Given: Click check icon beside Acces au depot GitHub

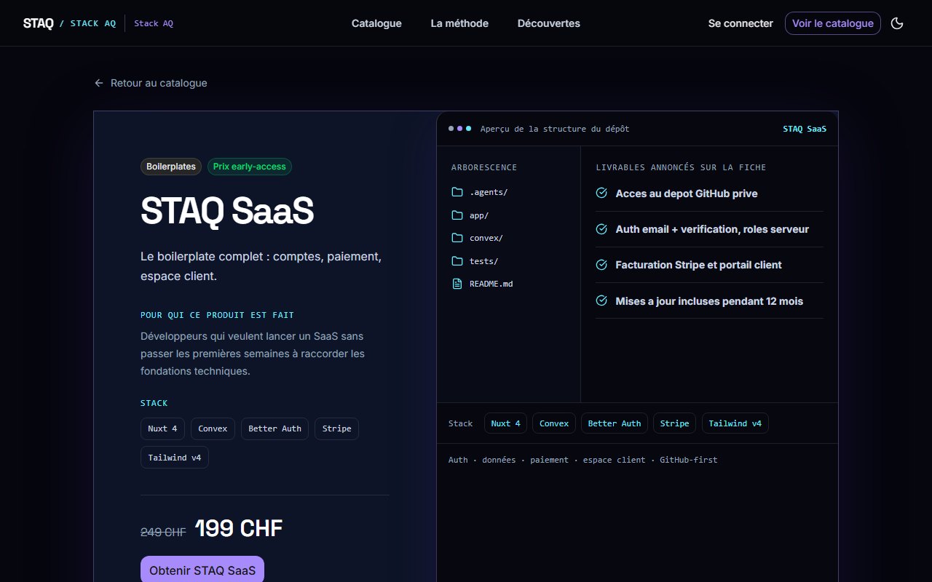Looking at the screenshot, I should 601,193.
